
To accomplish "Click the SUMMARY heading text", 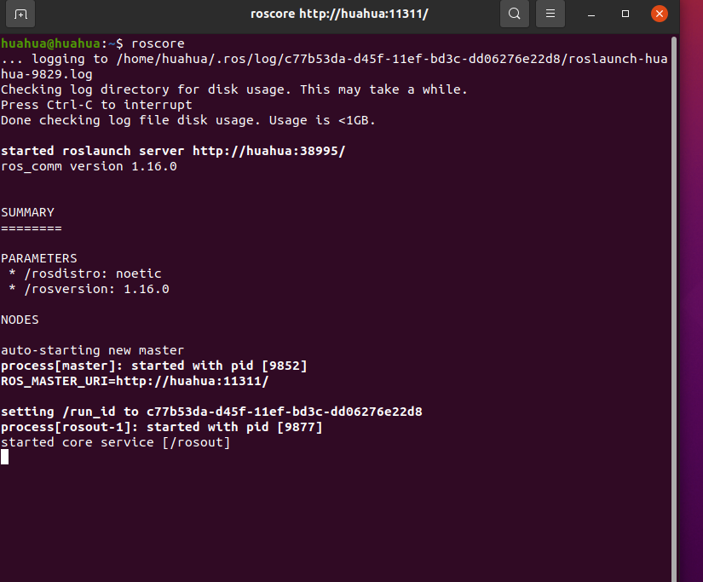I will coord(27,212).
